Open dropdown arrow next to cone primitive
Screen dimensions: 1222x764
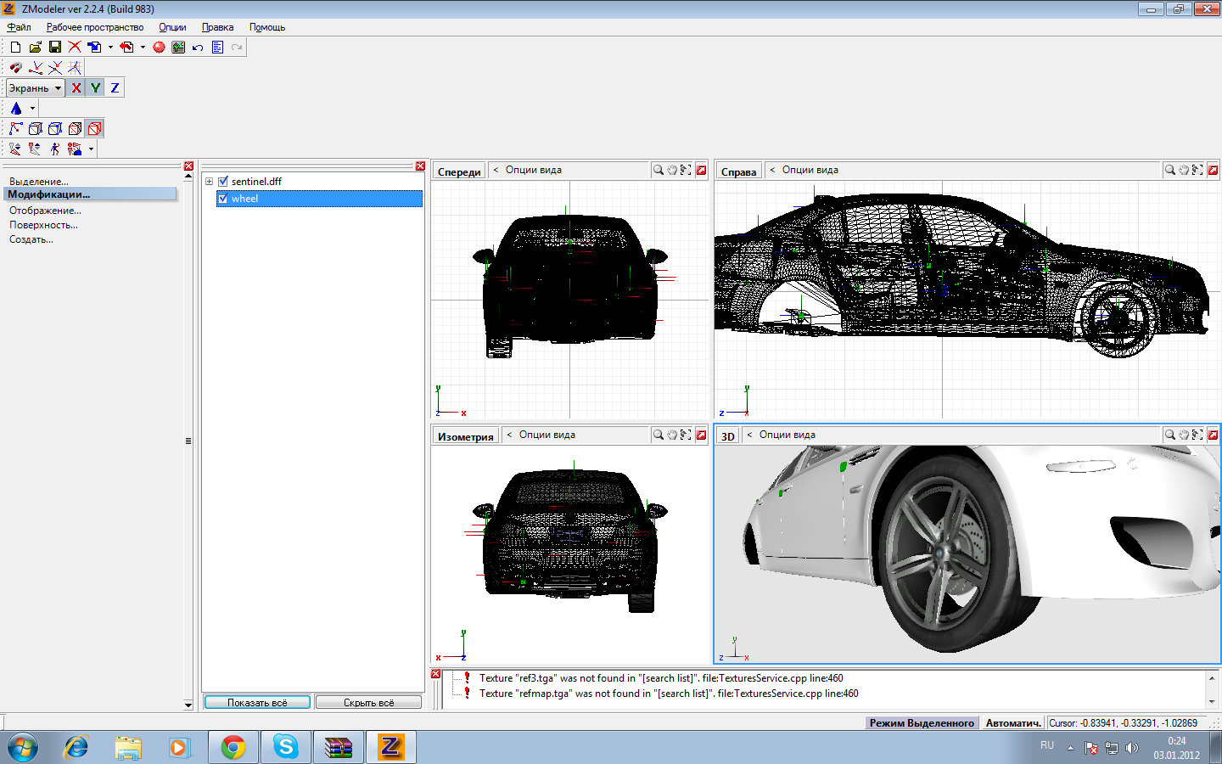[32, 109]
